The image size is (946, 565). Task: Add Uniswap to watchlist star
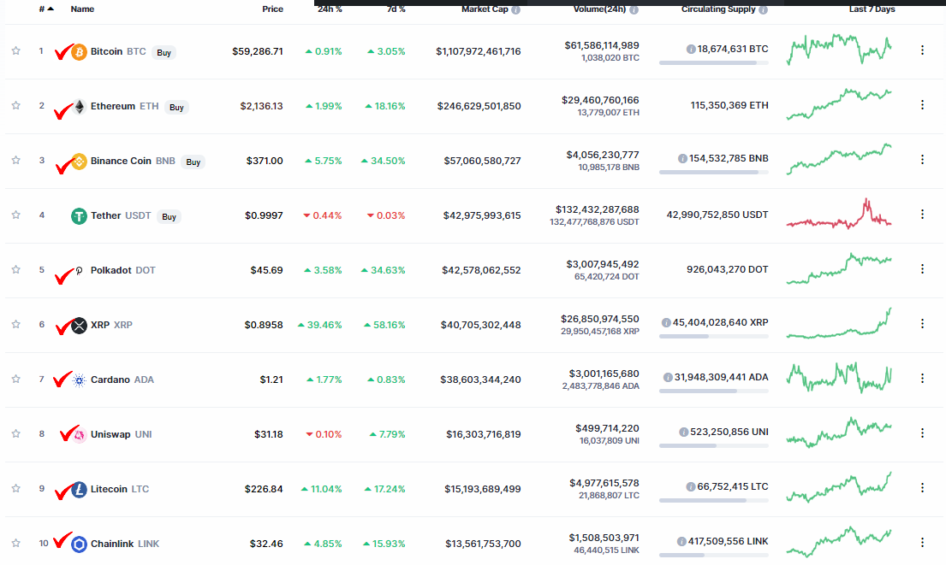(16, 433)
